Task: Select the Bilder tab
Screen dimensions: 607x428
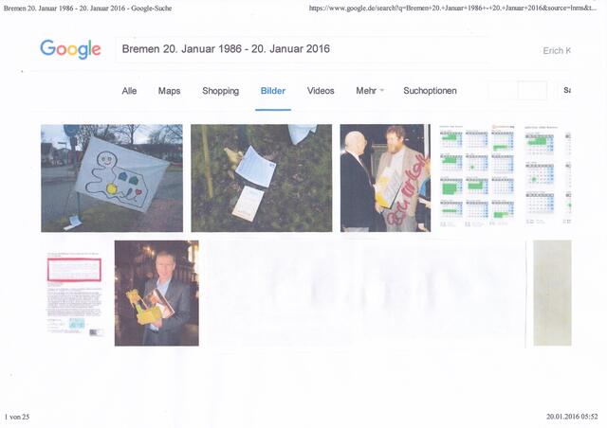Action: point(273,91)
